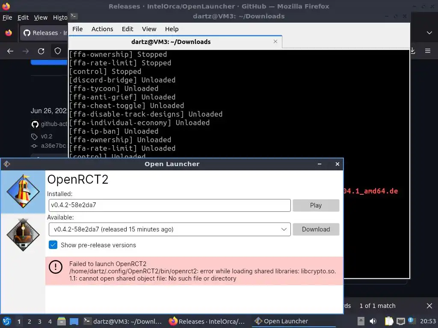Click the Download button
The width and height of the screenshot is (438, 328).
[x=316, y=229]
